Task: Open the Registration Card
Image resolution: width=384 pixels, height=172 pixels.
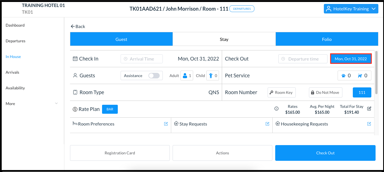Action: pyautogui.click(x=120, y=153)
